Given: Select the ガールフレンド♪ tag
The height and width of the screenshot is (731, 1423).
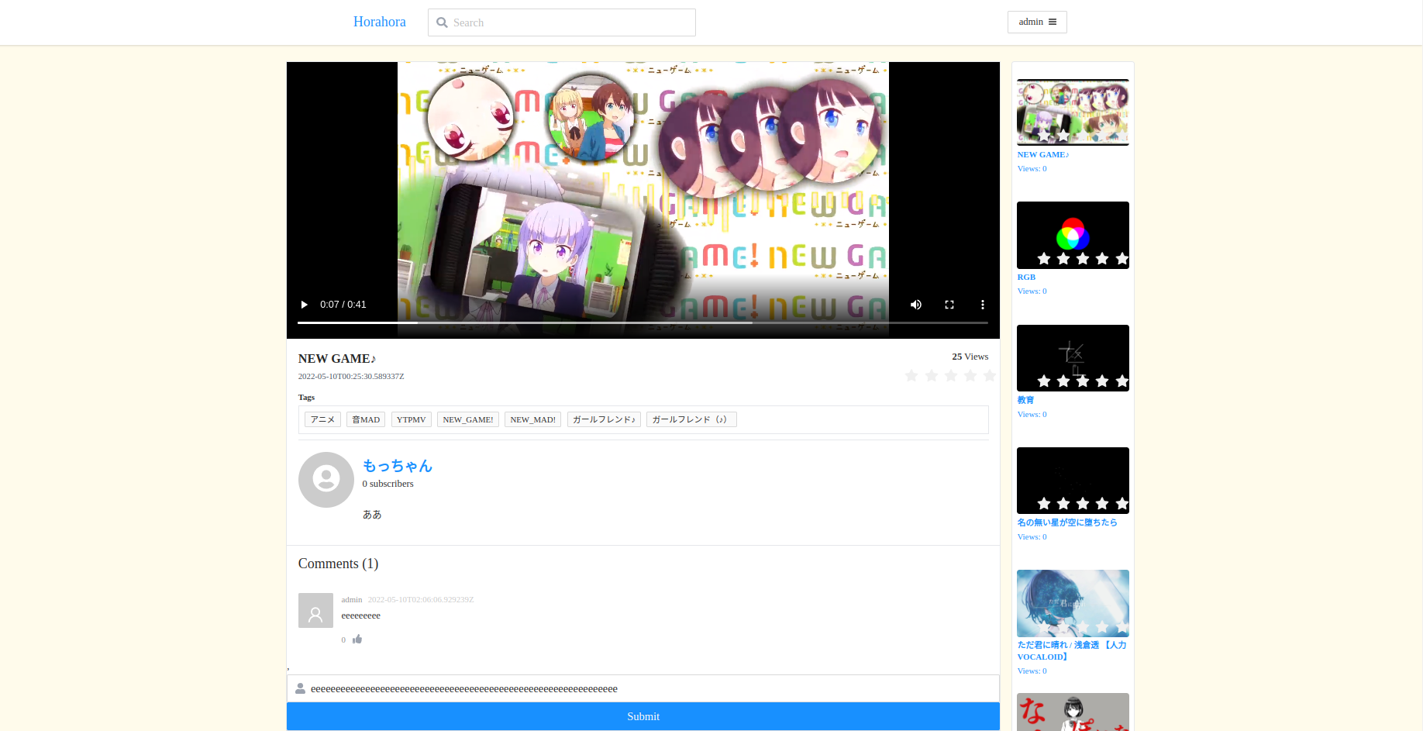Looking at the screenshot, I should (x=604, y=419).
